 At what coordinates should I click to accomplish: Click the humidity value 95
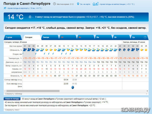click(x=25, y=76)
